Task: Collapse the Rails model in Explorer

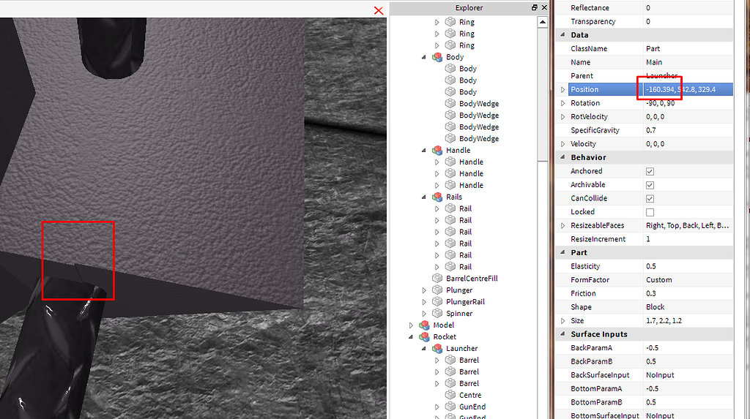Action: click(x=424, y=197)
